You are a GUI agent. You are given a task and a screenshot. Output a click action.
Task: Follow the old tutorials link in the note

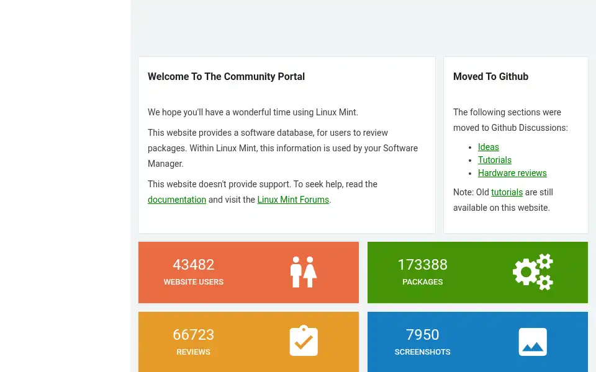507,192
